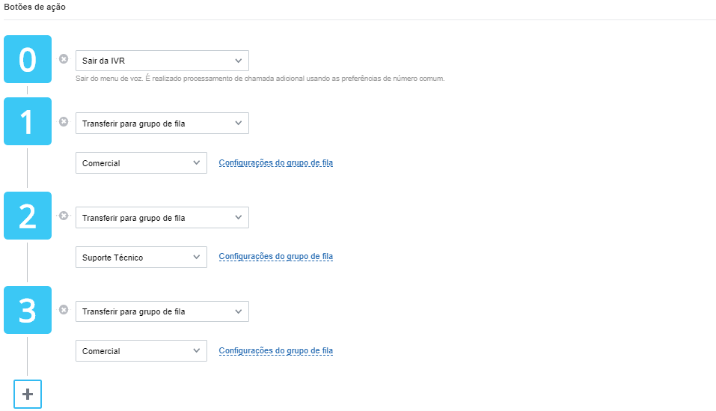
Task: Remove the action for button 1
Action: (64, 121)
